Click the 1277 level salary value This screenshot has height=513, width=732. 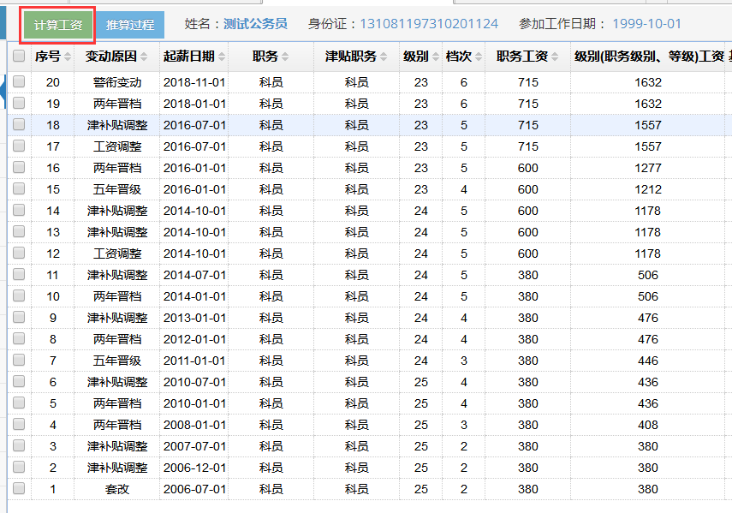(648, 168)
